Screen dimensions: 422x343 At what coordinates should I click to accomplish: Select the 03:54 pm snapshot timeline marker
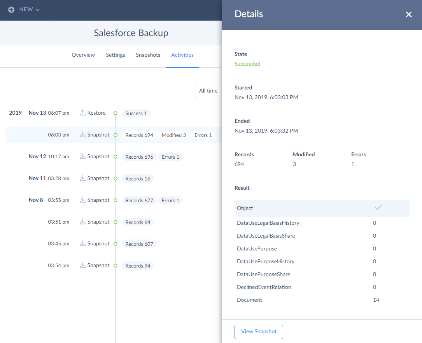pyautogui.click(x=116, y=266)
